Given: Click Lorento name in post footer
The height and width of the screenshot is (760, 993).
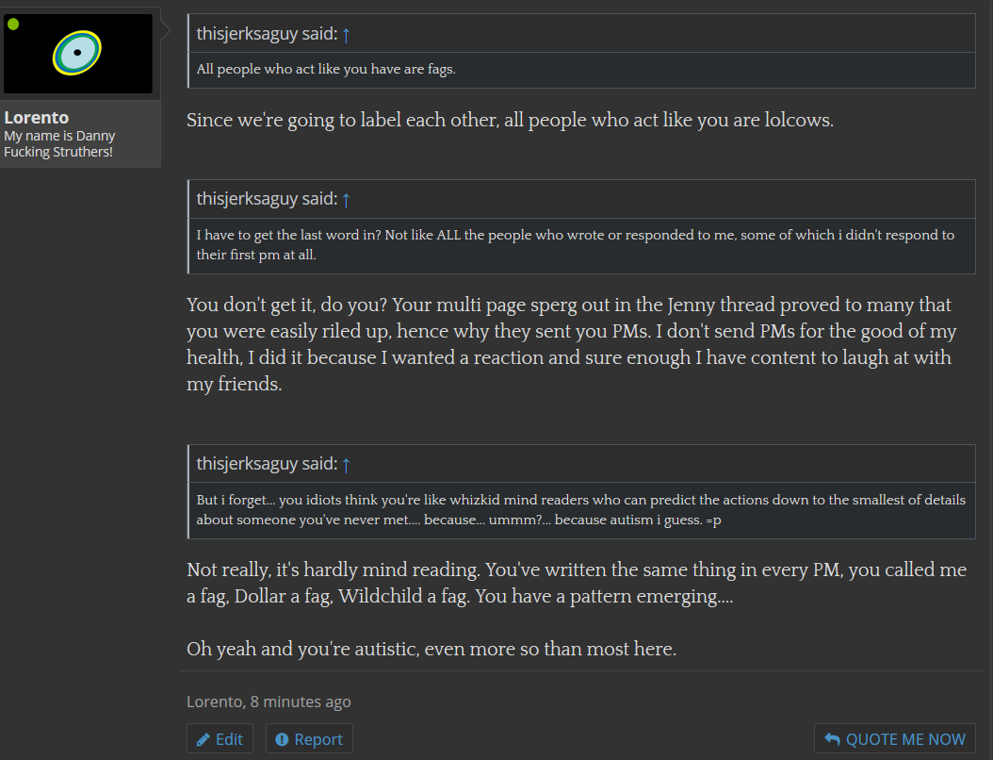Looking at the screenshot, I should 215,702.
